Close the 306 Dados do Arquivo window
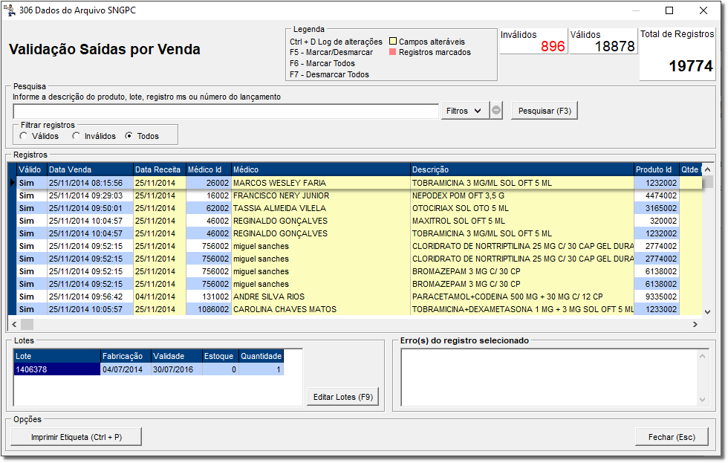This screenshot has width=728, height=463. point(703,10)
